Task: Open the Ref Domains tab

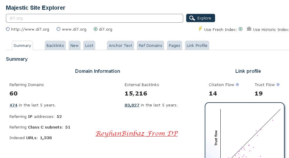Action: (x=151, y=45)
